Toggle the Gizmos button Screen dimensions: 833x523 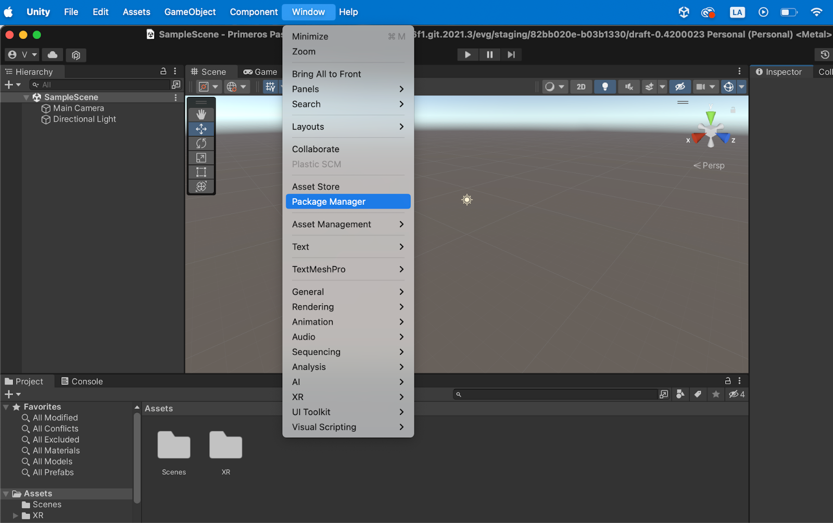(729, 87)
